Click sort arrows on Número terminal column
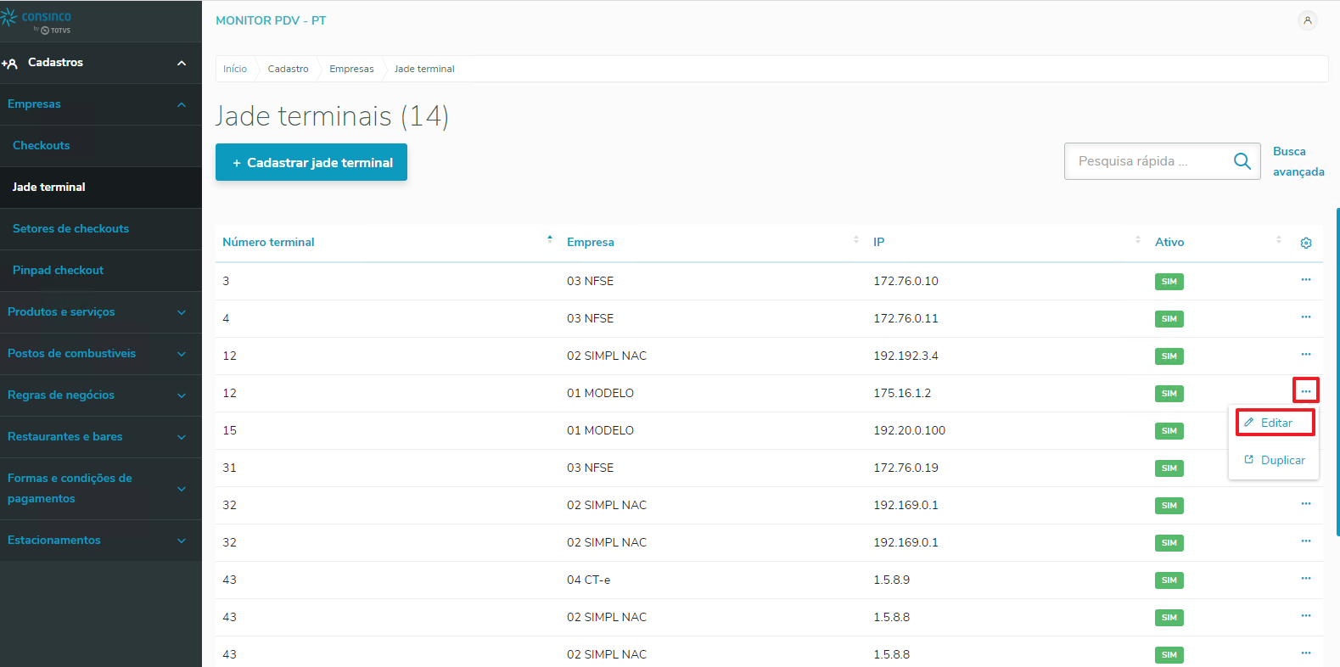 (x=550, y=239)
